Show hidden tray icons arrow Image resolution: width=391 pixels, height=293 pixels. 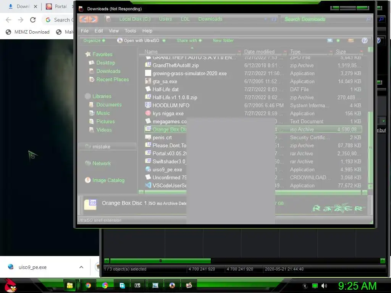coord(305,286)
